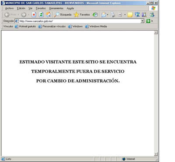Open the Windows Media link
The width and height of the screenshot is (175, 162).
coord(96,26)
